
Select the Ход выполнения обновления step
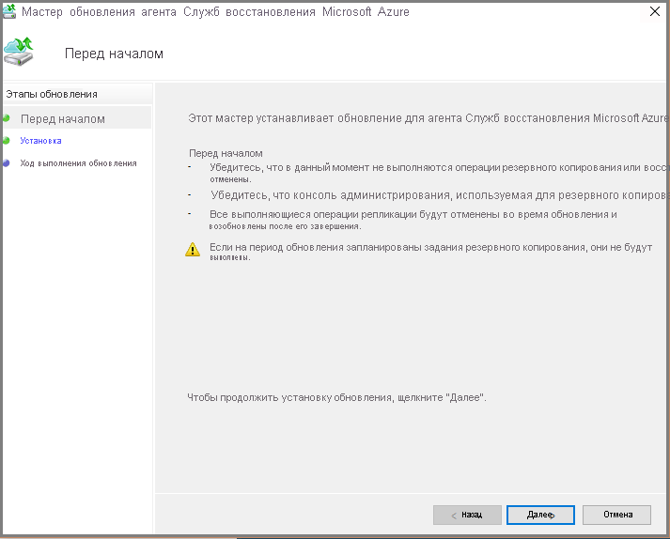78,163
